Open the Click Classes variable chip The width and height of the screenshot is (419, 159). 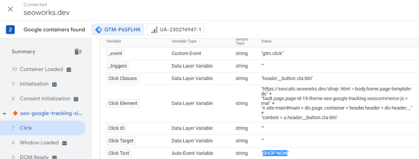click(122, 78)
